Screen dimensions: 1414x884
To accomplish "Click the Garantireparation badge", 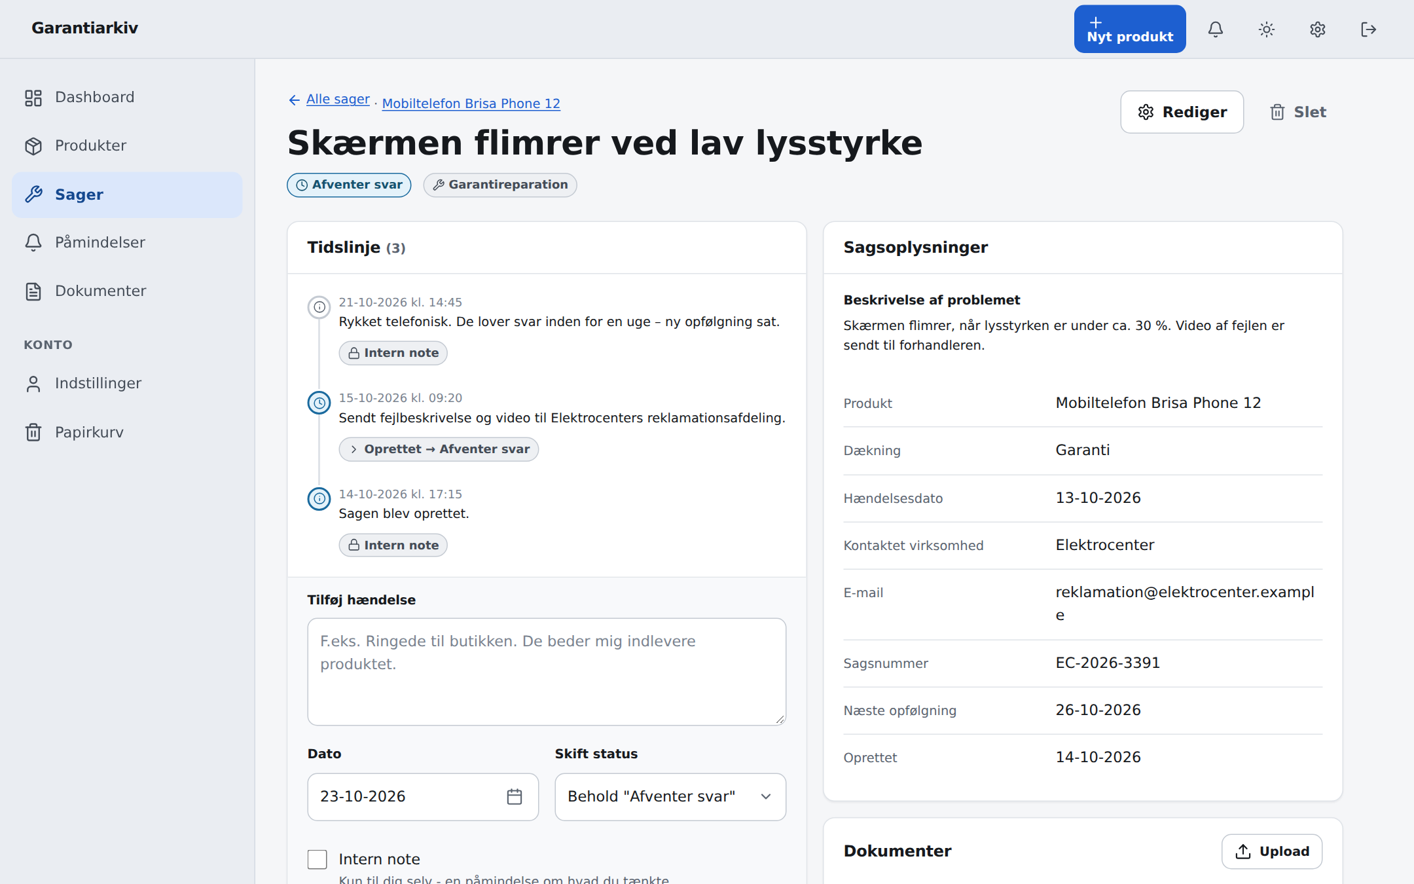I will coord(500,185).
